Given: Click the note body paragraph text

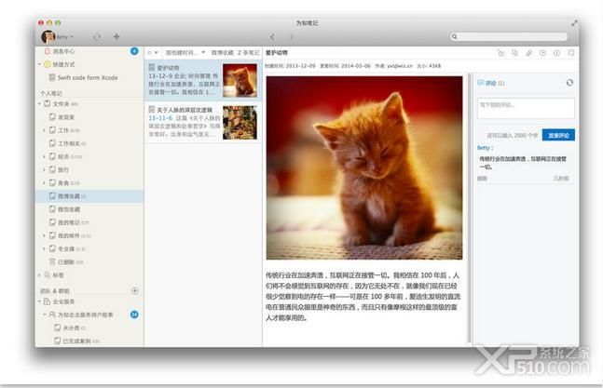Looking at the screenshot, I should point(363,296).
